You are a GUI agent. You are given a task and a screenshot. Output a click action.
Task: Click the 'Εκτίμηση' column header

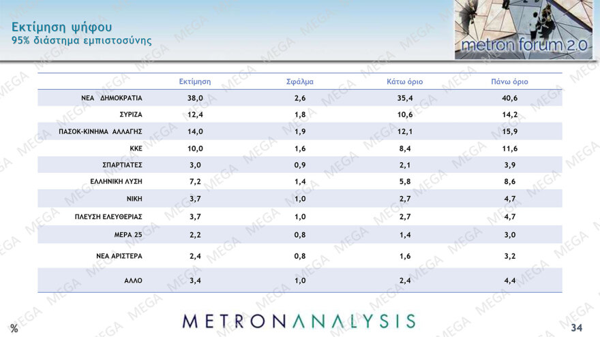pos(195,82)
